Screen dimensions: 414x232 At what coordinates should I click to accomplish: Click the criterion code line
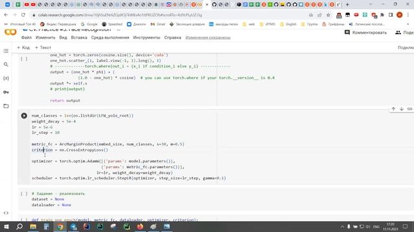70,150
